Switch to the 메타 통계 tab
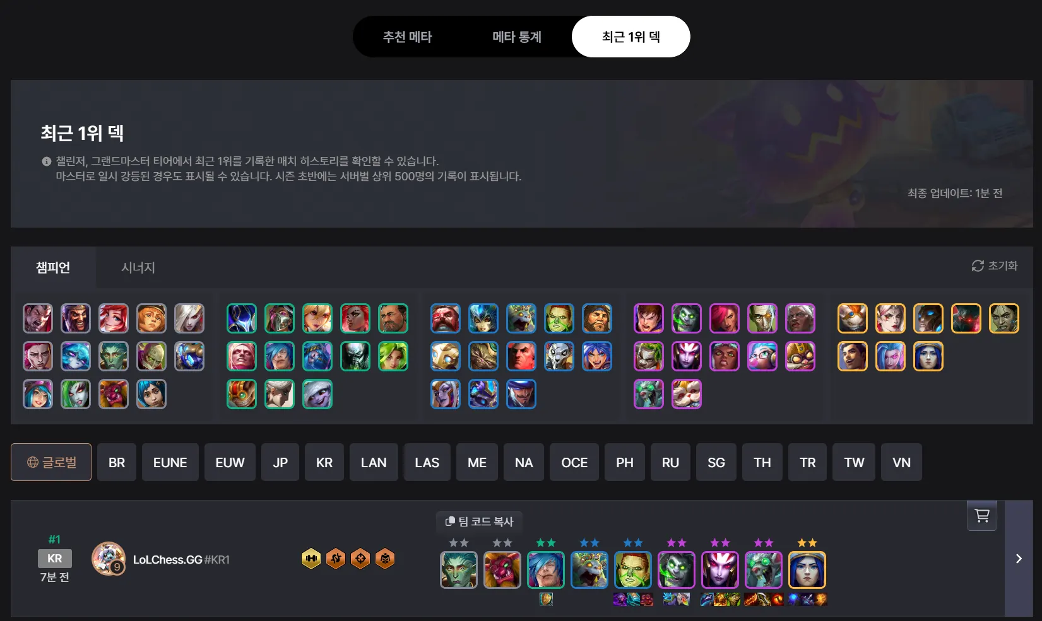 coord(517,37)
